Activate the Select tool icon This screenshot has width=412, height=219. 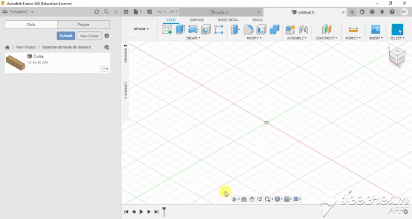point(397,30)
